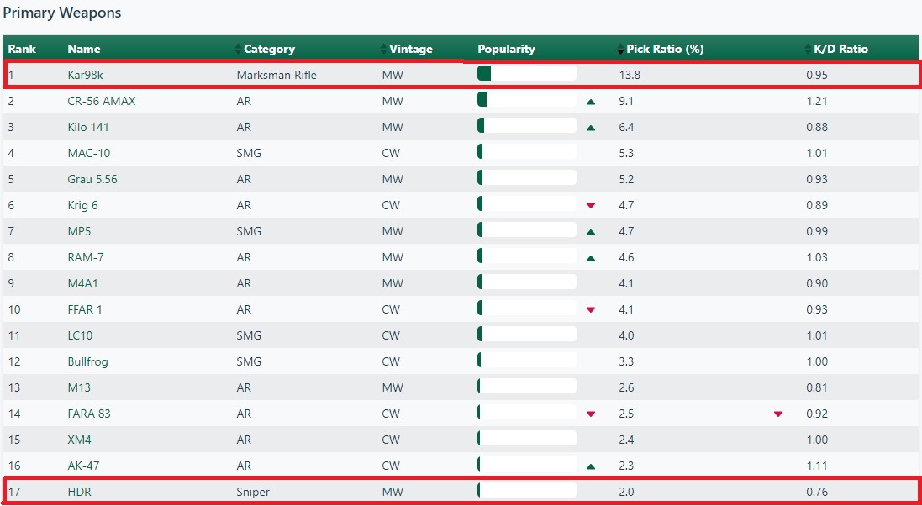This screenshot has width=922, height=506.
Task: Click the green up arrow in CR-56 AMAX row
Action: [590, 102]
